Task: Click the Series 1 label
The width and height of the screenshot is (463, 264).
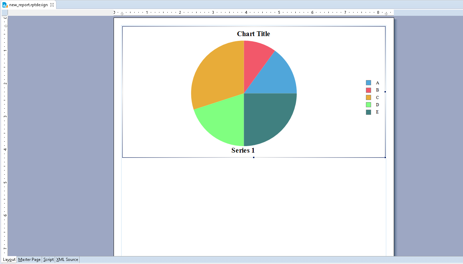Action: click(243, 150)
